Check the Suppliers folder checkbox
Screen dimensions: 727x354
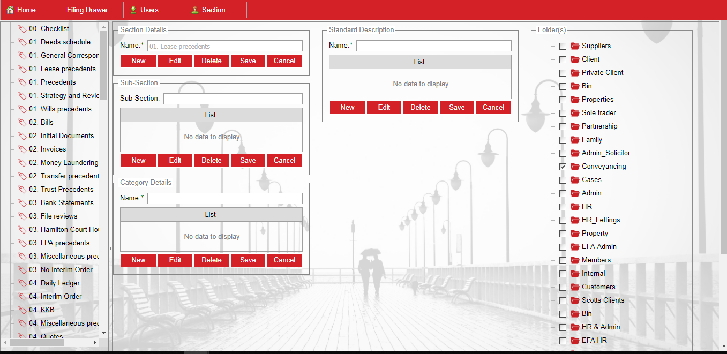click(563, 46)
